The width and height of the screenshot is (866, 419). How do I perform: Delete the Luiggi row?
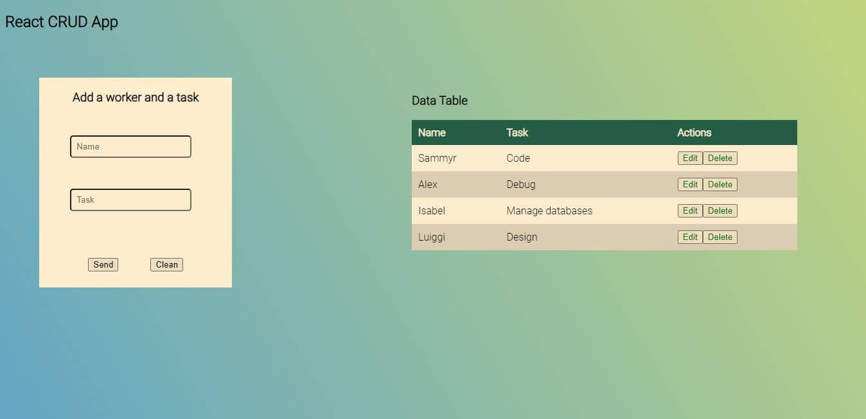click(x=720, y=237)
